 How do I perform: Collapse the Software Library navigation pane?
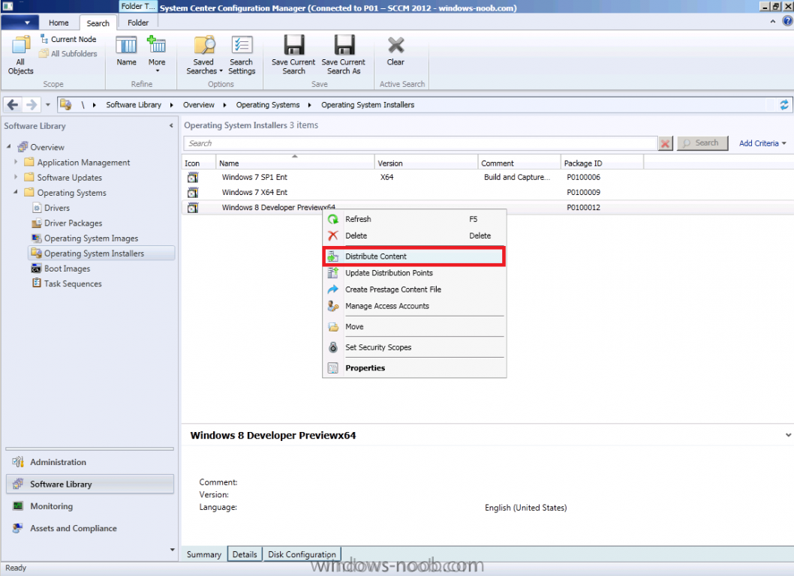[171, 125]
